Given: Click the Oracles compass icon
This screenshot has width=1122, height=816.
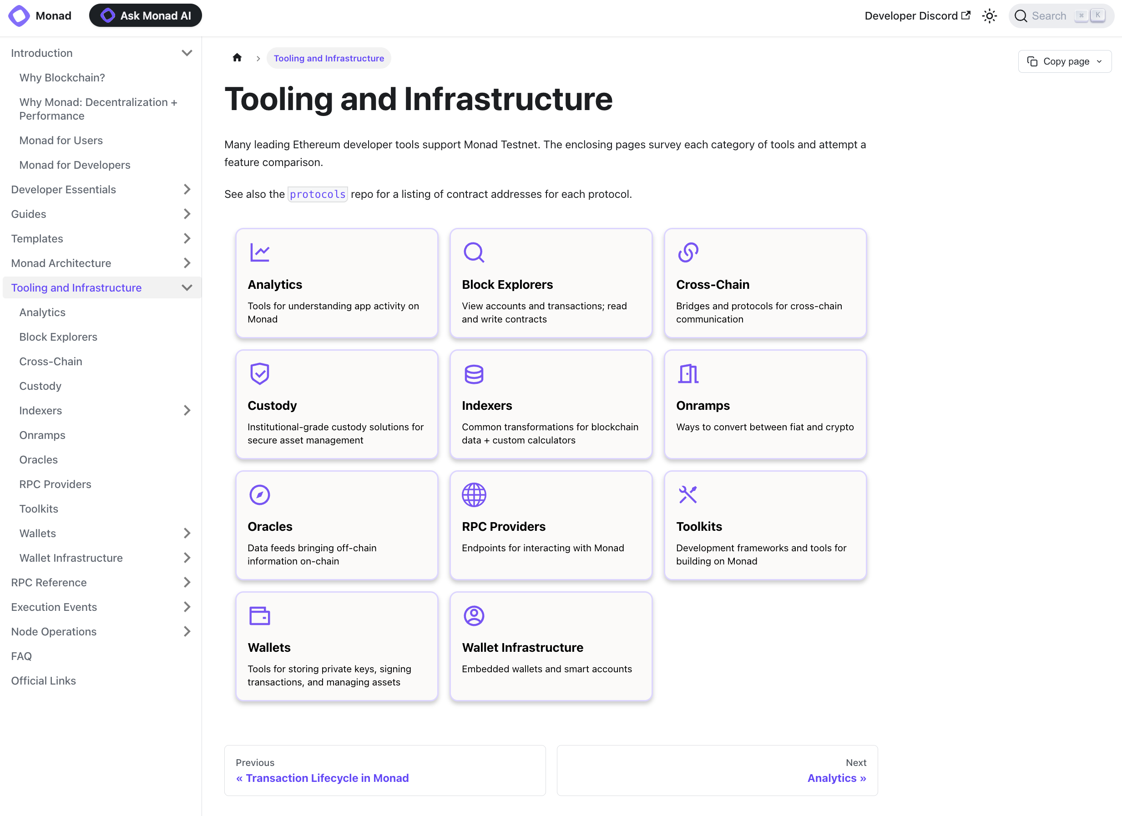Looking at the screenshot, I should (x=260, y=494).
